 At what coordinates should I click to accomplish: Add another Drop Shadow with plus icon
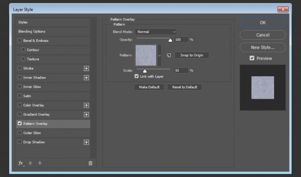point(86,142)
